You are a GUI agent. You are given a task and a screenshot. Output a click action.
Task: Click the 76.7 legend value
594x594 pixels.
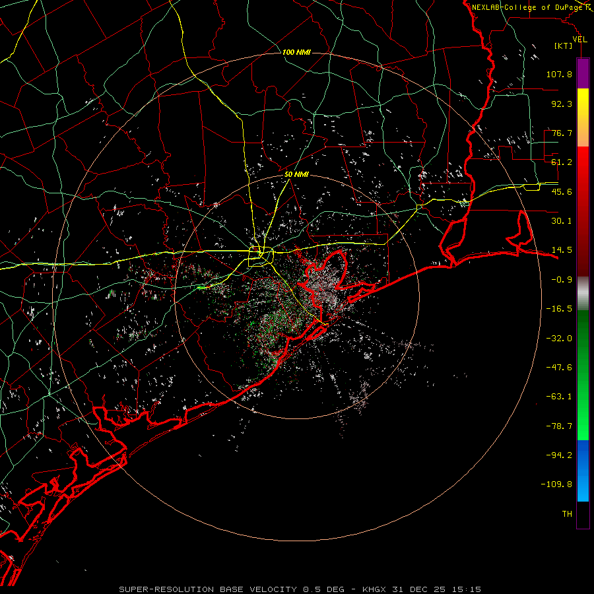point(562,133)
